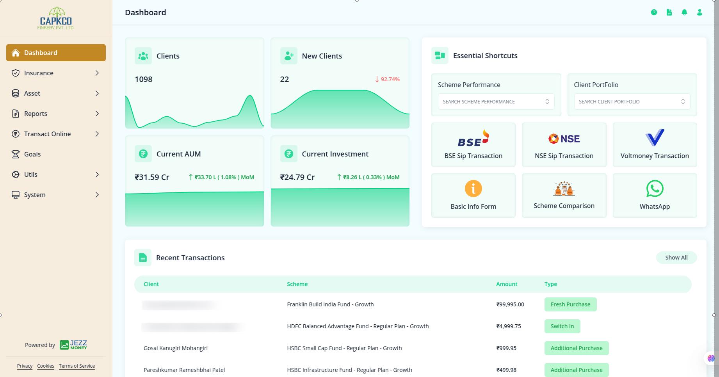Open notifications bell icon
Screen dimensions: 719x377
click(684, 12)
